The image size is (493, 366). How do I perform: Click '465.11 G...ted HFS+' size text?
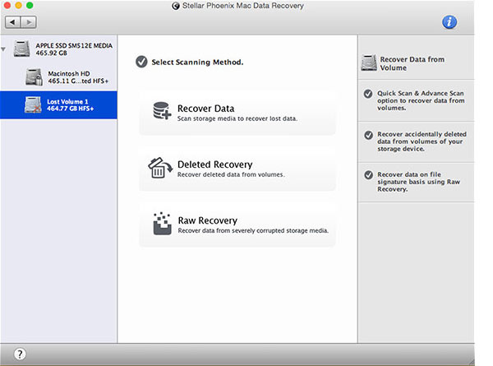click(x=78, y=81)
